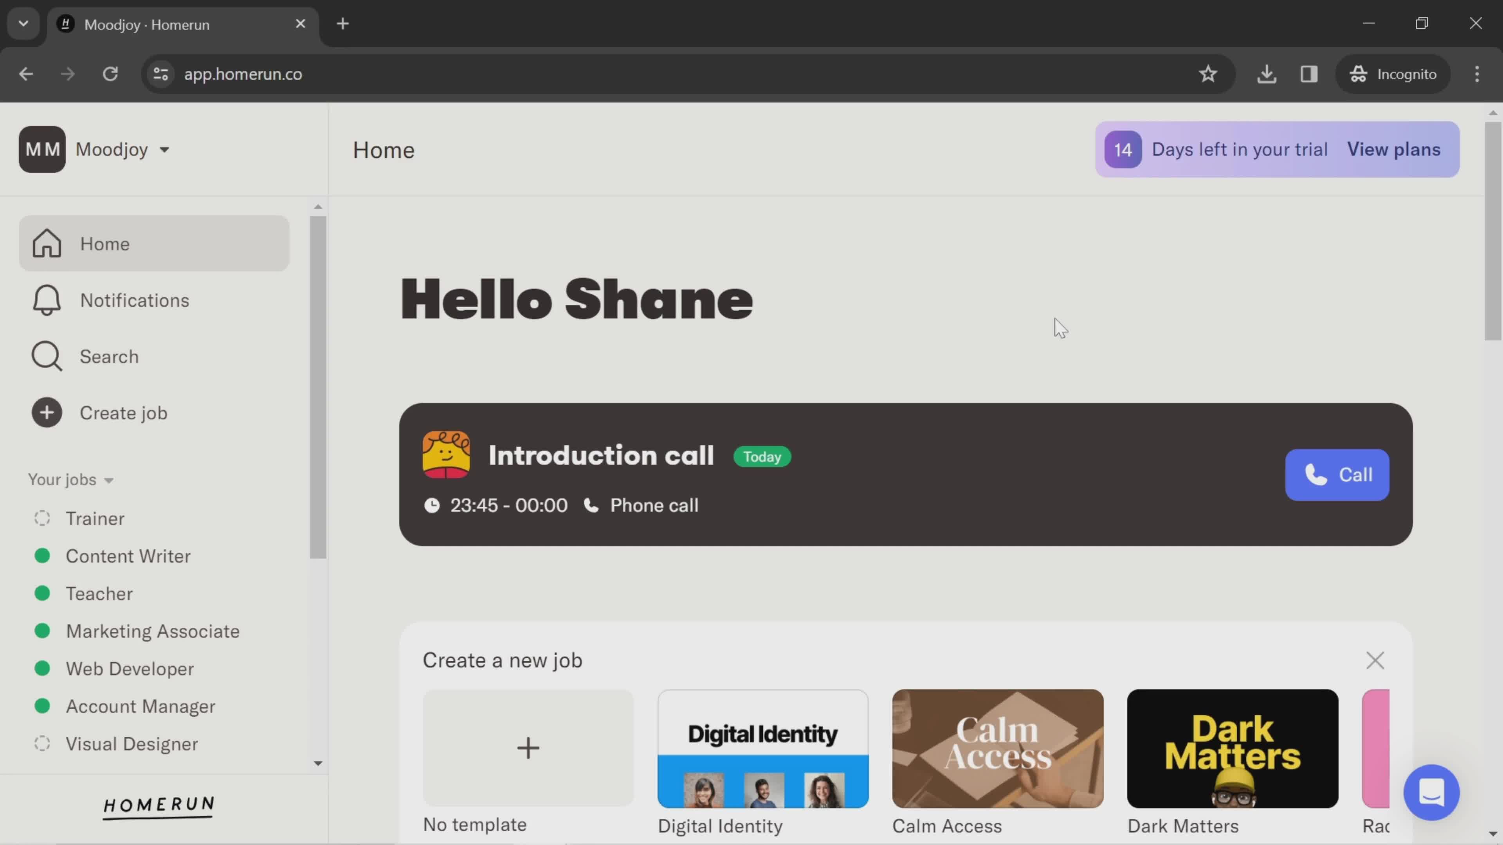
Task: Click the close X on Create a new job
Action: click(1376, 660)
